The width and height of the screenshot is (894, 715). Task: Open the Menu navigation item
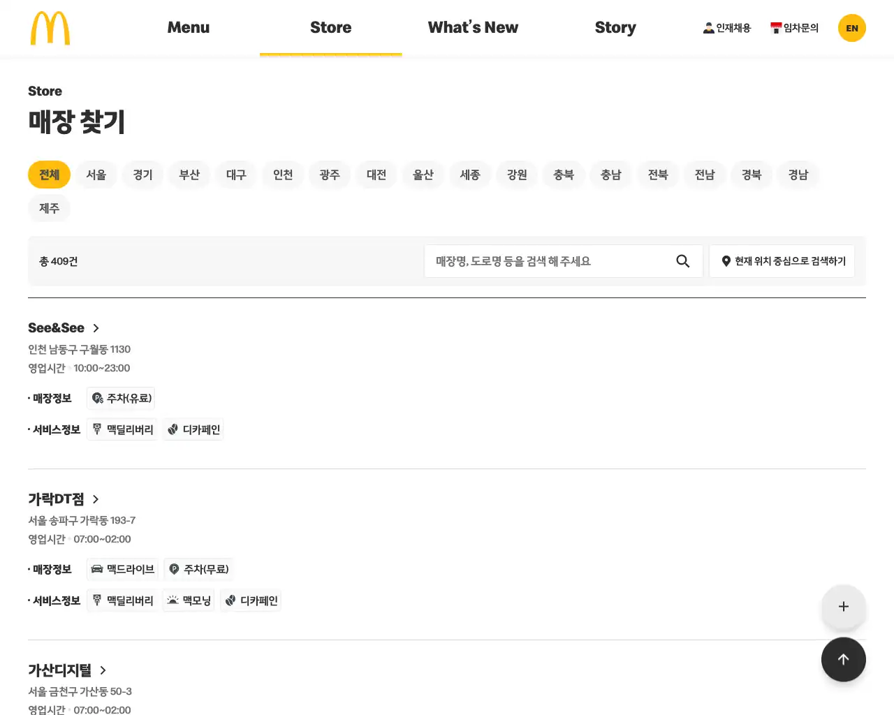[x=189, y=28]
